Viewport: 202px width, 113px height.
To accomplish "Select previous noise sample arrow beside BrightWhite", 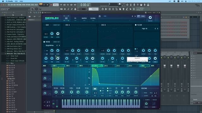I will 57,46.
